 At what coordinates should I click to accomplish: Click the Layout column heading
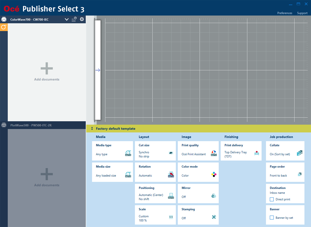[x=144, y=137]
